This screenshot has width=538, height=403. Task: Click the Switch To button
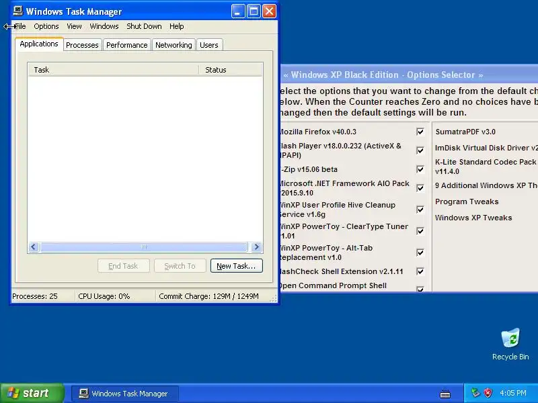[x=180, y=266]
